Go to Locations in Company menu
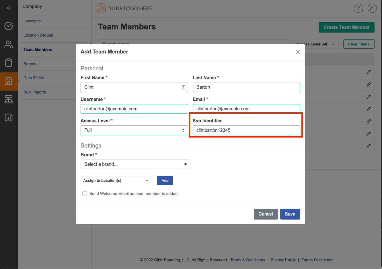Image resolution: width=382 pixels, height=269 pixels. pyautogui.click(x=32, y=21)
